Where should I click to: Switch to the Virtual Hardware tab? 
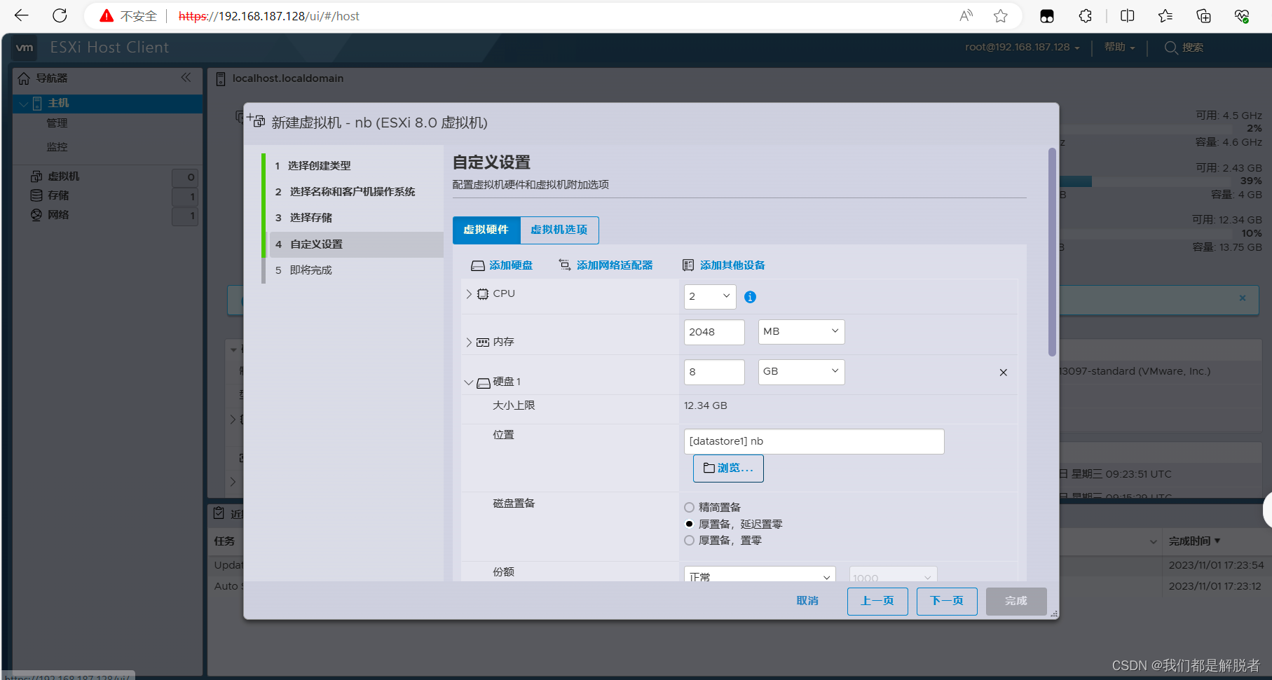coord(486,230)
